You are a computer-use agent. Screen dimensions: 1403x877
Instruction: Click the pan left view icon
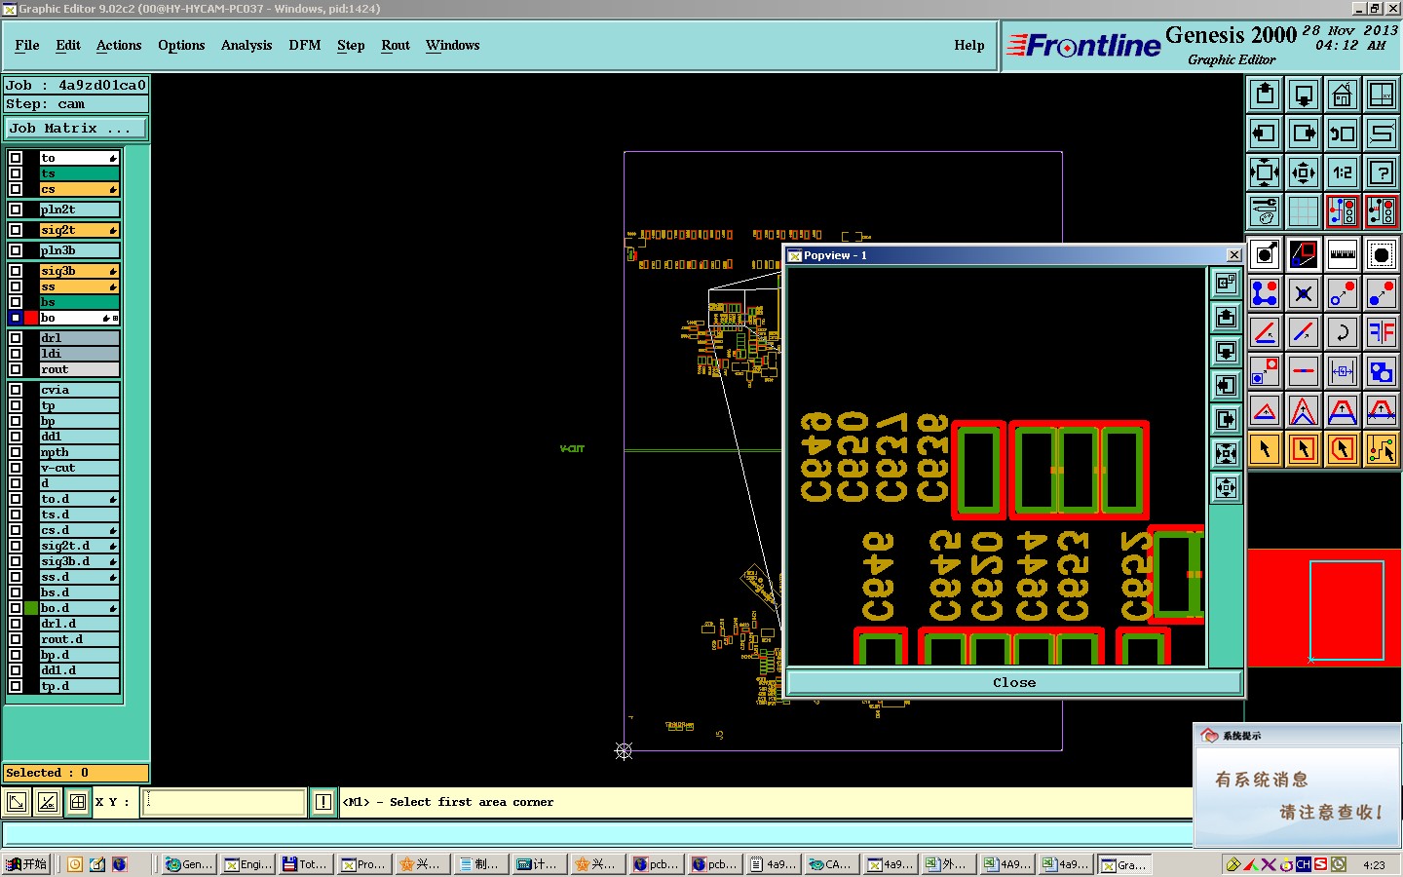(x=1265, y=133)
